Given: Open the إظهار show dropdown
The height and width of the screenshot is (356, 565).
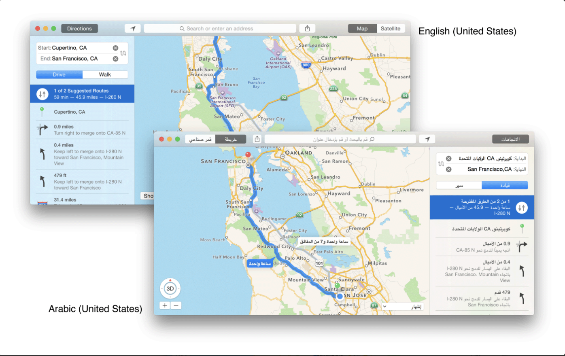Looking at the screenshot, I should 403,307.
